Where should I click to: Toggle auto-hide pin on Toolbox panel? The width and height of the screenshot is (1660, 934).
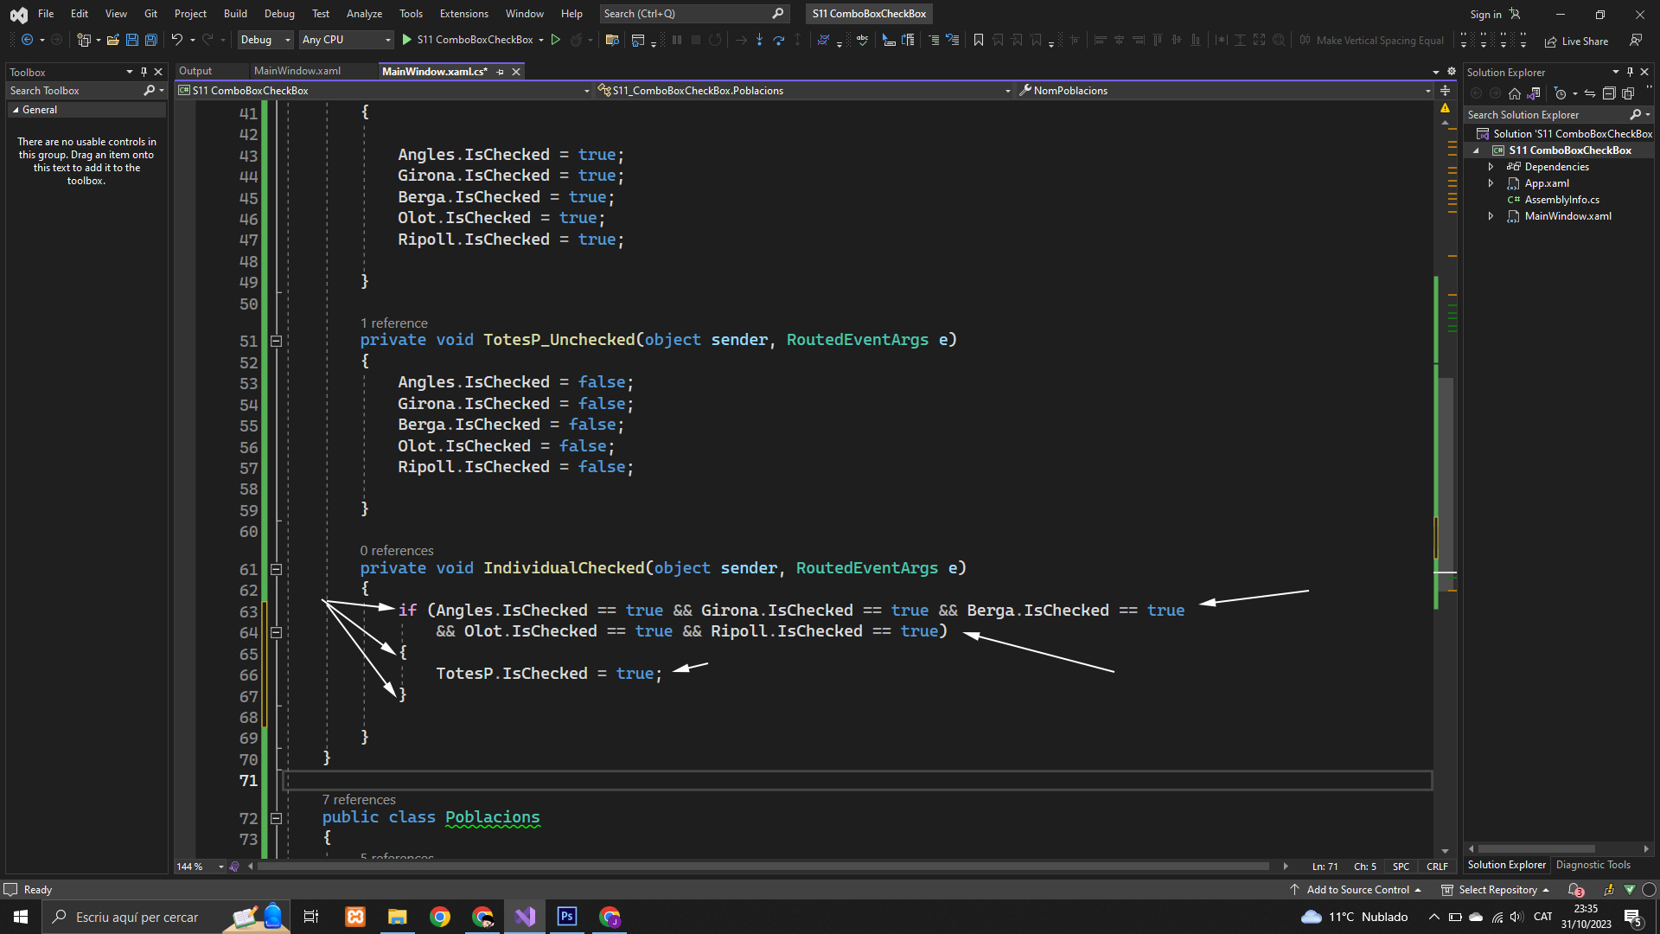[x=144, y=72]
